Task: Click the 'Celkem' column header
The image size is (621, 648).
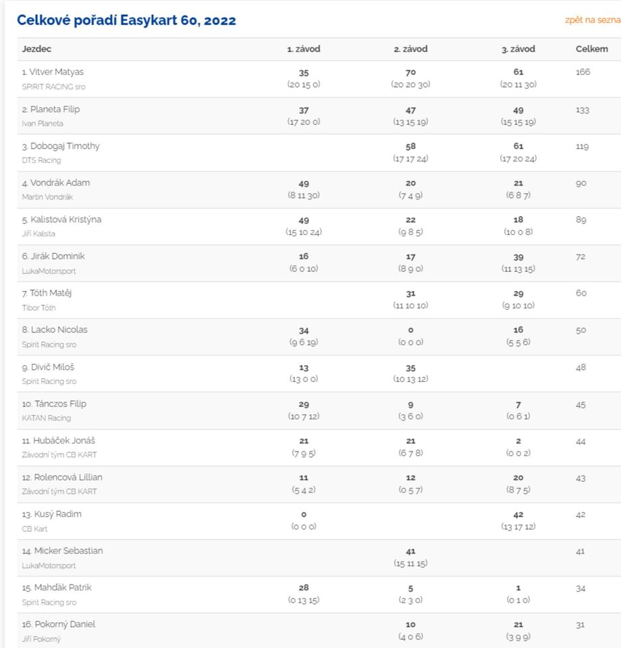Action: [591, 49]
